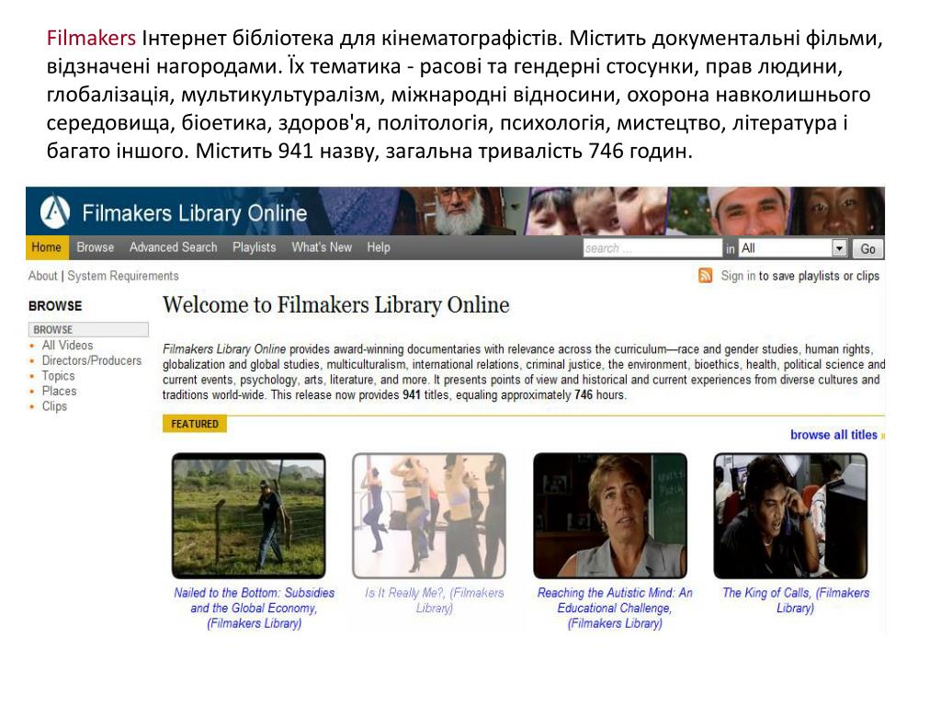Browse by Topics
The height and width of the screenshot is (706, 941).
tap(58, 376)
